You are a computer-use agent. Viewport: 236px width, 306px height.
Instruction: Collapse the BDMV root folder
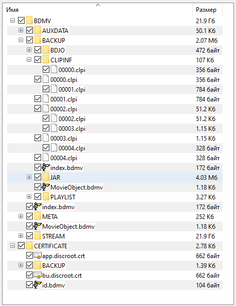point(12,21)
